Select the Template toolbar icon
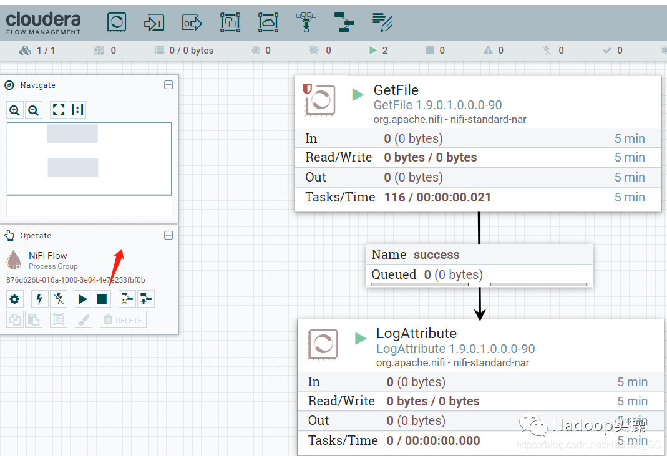667x456 pixels. click(344, 22)
